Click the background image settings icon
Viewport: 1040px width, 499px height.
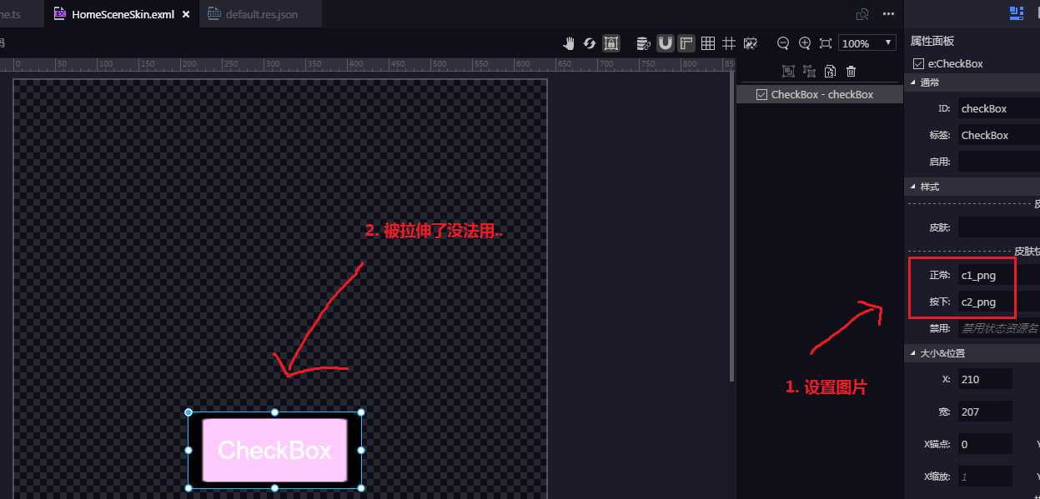coord(751,43)
